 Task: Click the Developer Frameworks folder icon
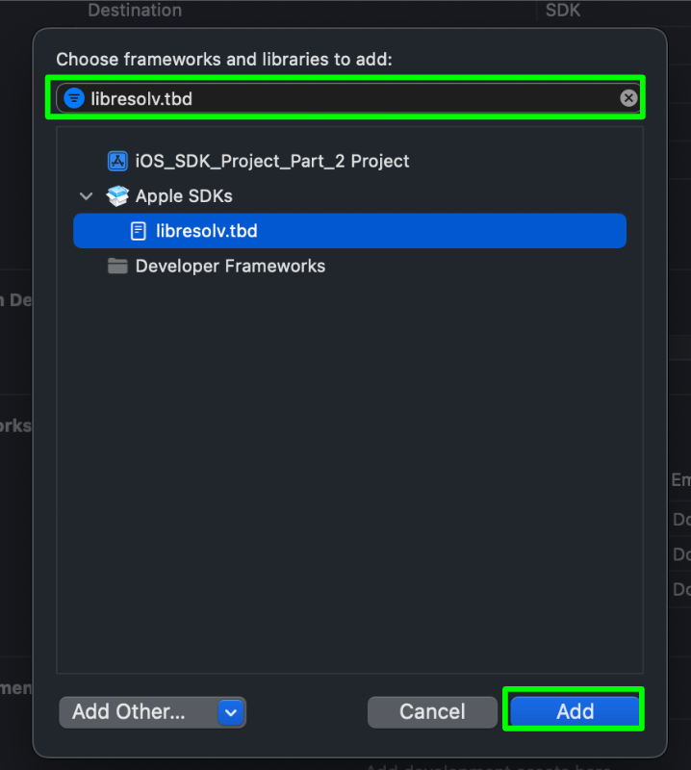click(x=117, y=266)
